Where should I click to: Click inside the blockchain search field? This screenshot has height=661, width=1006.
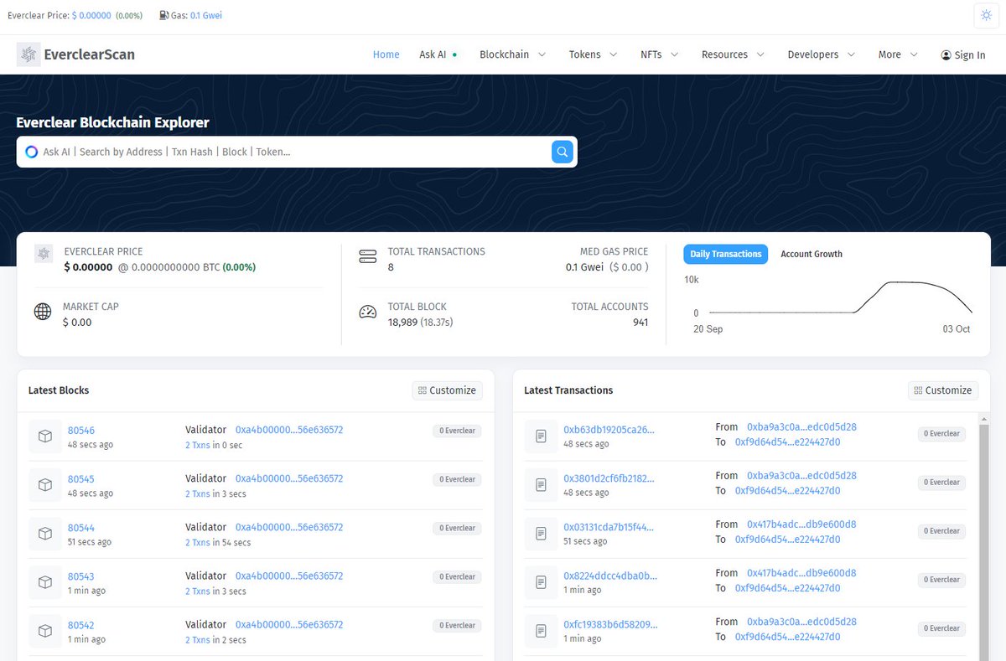pyautogui.click(x=293, y=152)
